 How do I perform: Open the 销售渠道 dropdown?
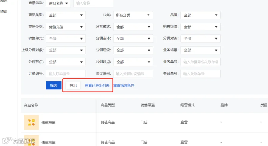(200, 27)
